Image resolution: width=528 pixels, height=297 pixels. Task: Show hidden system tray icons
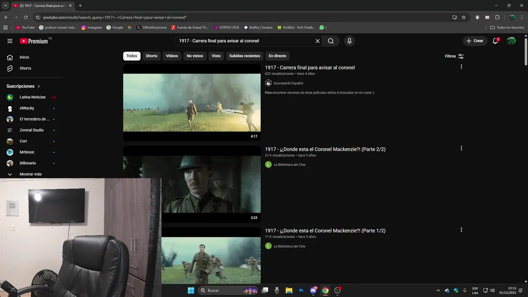coord(438,290)
